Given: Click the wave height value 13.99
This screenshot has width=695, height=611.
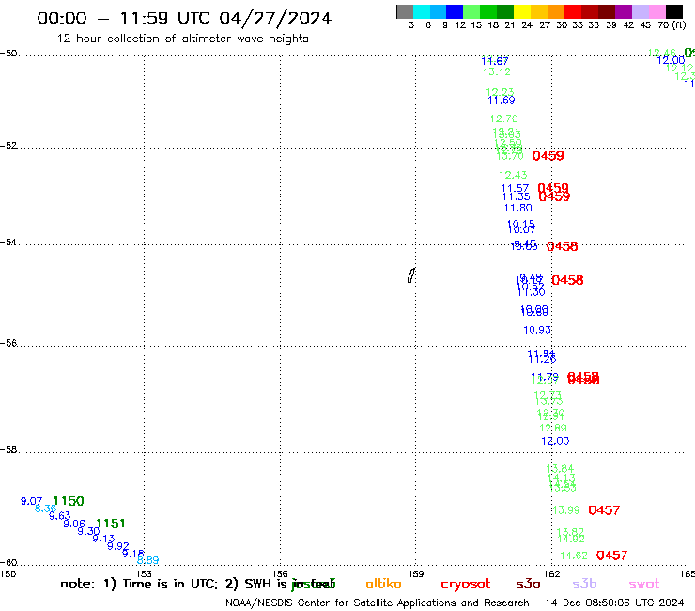Looking at the screenshot, I should coord(566,510).
